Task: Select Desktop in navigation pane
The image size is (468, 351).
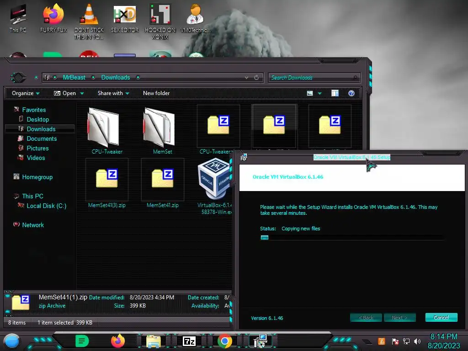Action: click(x=37, y=119)
